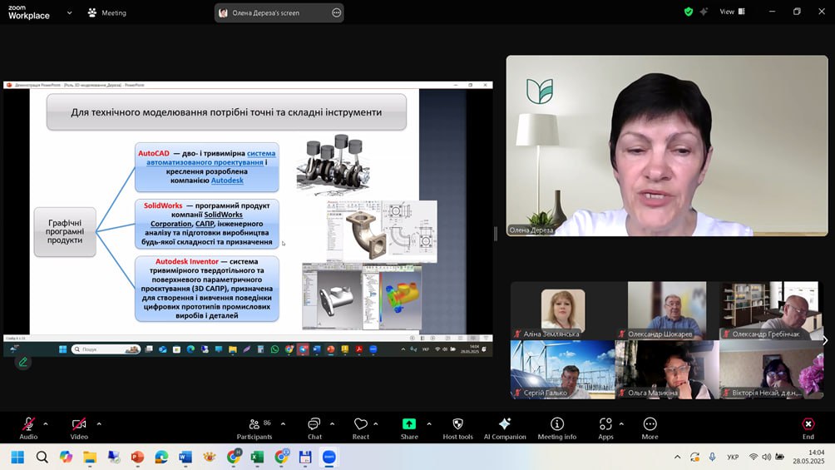The image size is (835, 470).
Task: Click the floppy disk app in taskbar
Action: pyautogui.click(x=305, y=457)
